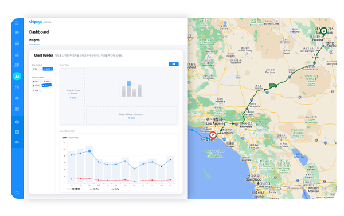The width and height of the screenshot is (344, 216).
Task: Click the X-axis drop zone
Action: [132, 115]
